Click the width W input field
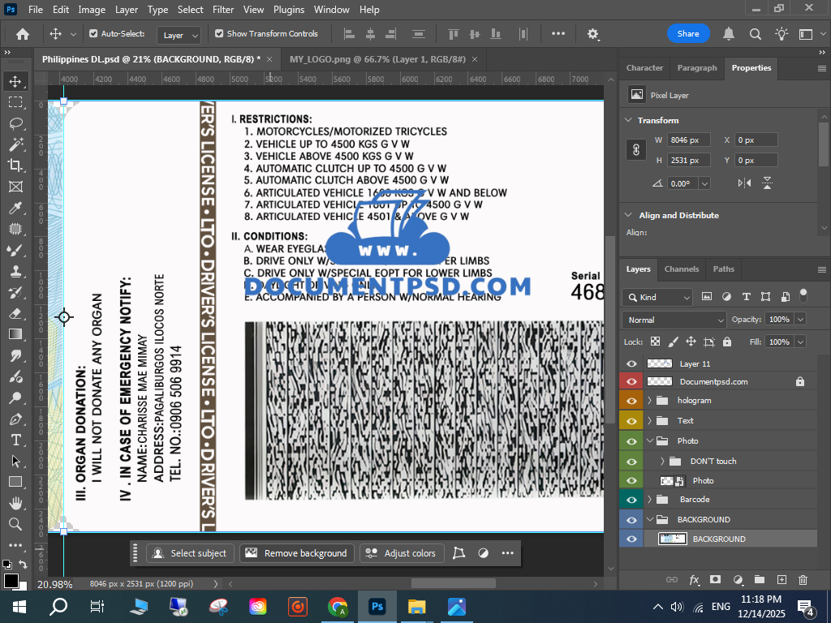This screenshot has height=623, width=831. (689, 140)
